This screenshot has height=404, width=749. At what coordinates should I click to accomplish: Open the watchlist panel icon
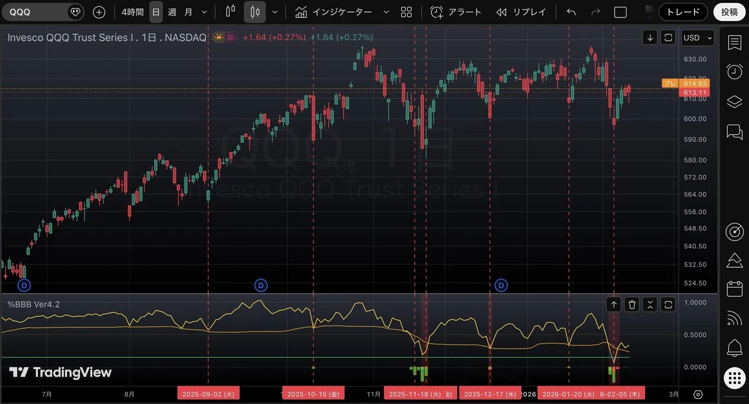pos(735,42)
